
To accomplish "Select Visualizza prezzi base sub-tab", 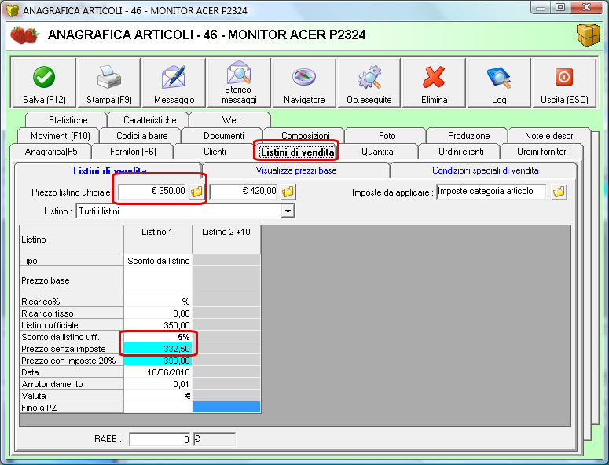I will point(296,170).
